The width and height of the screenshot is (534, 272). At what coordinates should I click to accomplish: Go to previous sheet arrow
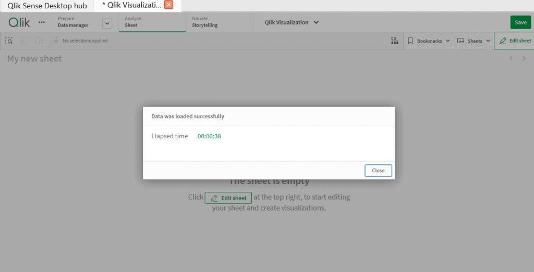point(511,58)
